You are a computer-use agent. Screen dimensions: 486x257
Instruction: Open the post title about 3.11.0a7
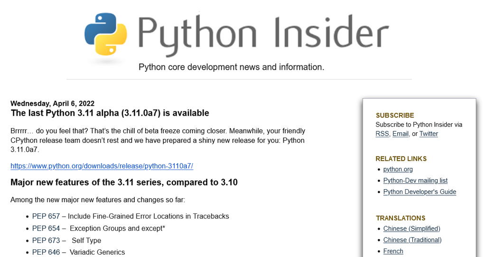[x=110, y=113]
